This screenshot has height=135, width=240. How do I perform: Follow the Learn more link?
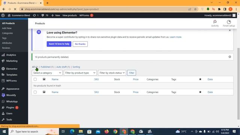(175, 37)
